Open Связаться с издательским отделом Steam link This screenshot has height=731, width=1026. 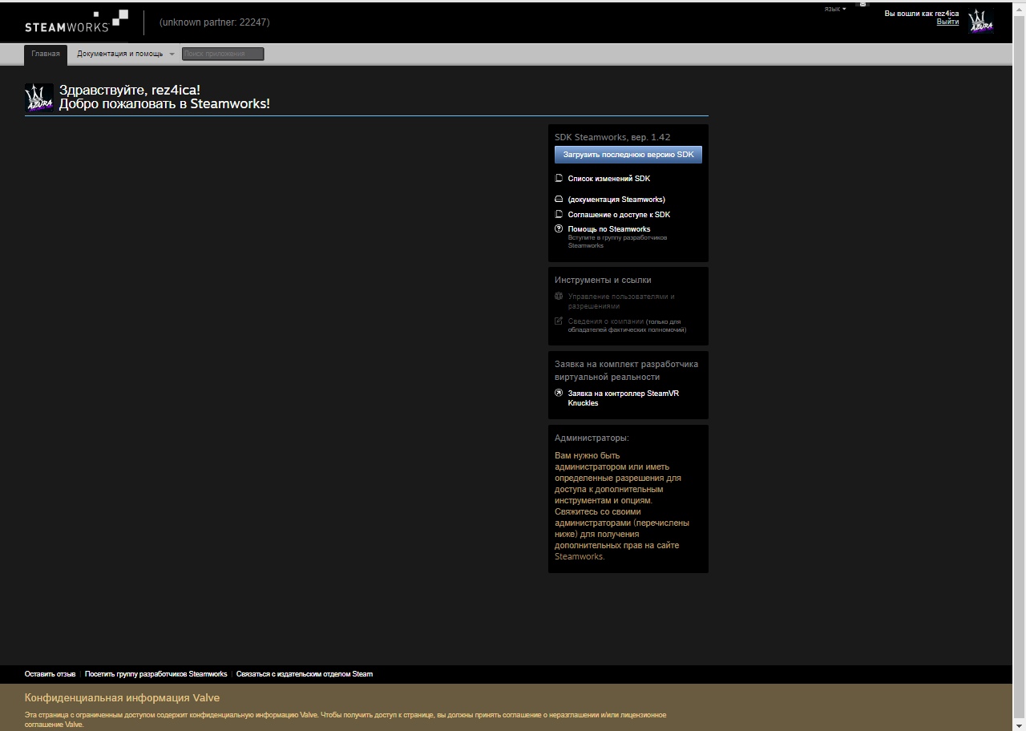click(304, 674)
